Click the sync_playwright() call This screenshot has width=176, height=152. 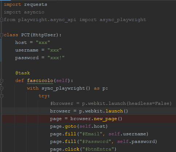coord(66,88)
